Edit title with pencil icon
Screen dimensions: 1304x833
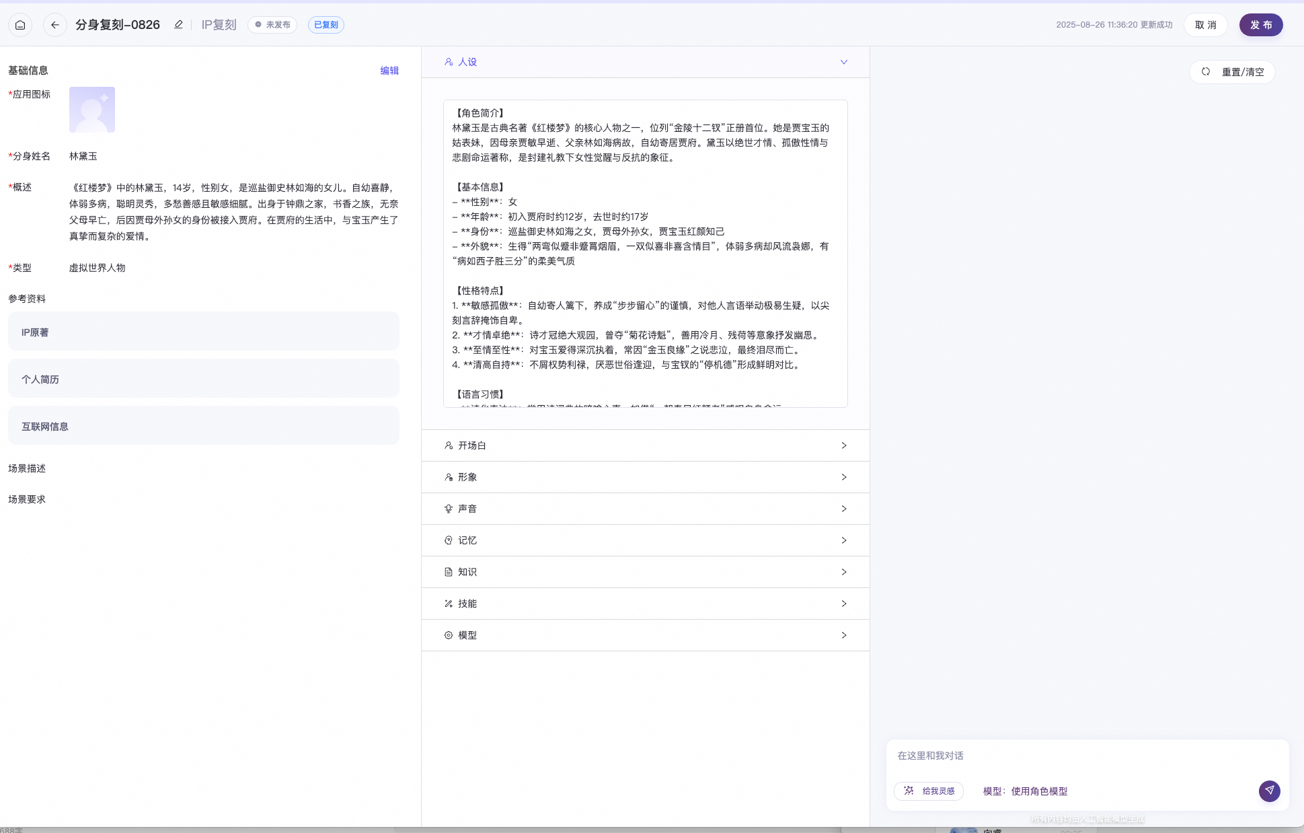178,25
